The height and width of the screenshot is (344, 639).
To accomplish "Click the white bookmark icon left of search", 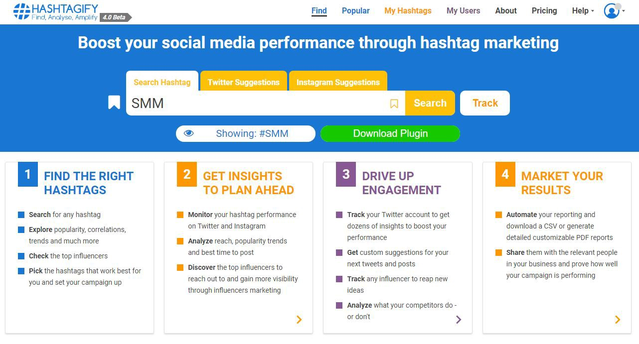I will pos(114,103).
